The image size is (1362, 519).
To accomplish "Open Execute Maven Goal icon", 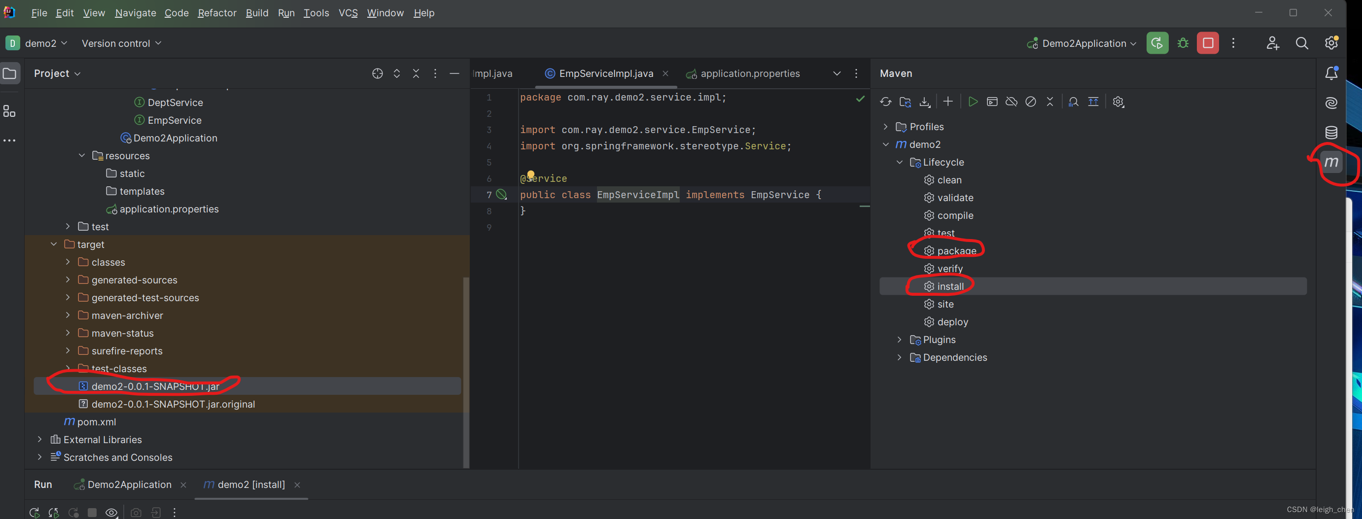I will pyautogui.click(x=992, y=102).
